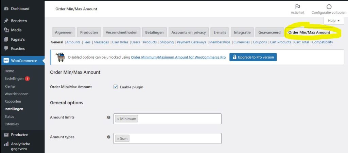Open Waardebonnen in the sidebar
This screenshot has width=348, height=153.
16,94
